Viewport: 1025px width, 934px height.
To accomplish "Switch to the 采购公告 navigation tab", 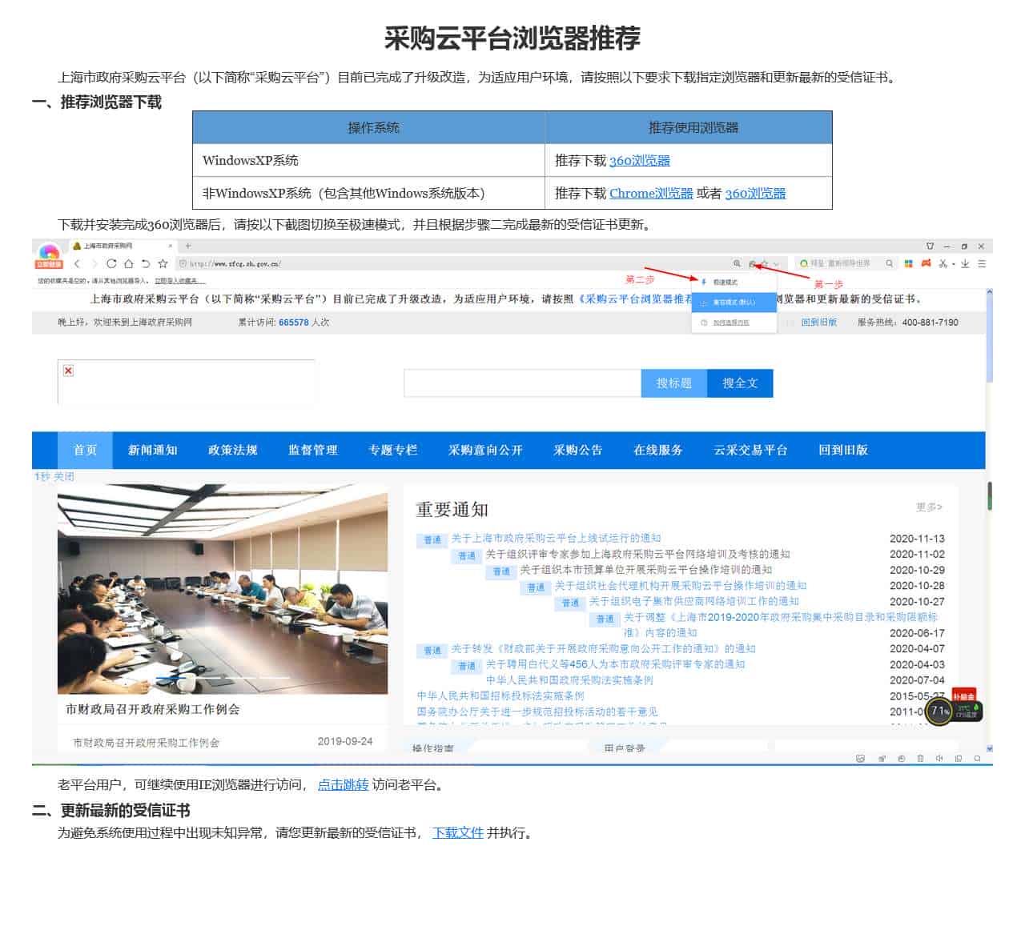I will (579, 450).
